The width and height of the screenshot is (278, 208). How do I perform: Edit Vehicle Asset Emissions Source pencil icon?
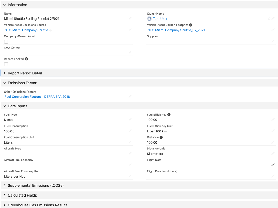130,30
